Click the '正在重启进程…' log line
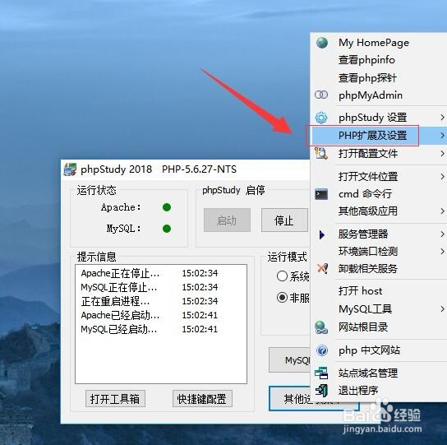The image size is (447, 445). [x=150, y=301]
